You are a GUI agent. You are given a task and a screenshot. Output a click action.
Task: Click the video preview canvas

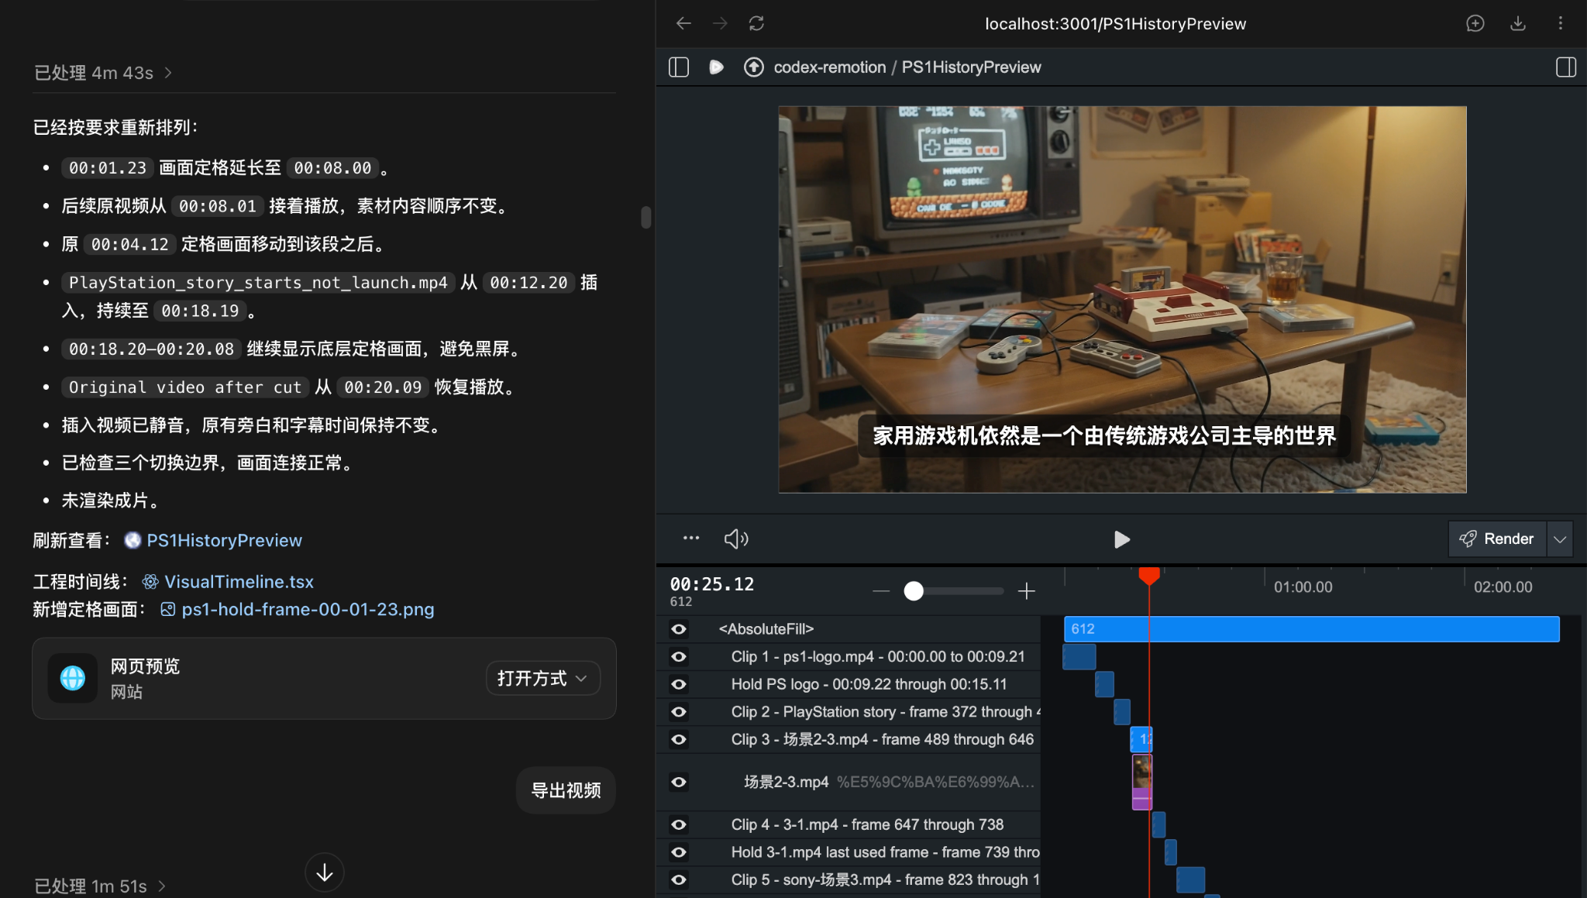coord(1122,299)
